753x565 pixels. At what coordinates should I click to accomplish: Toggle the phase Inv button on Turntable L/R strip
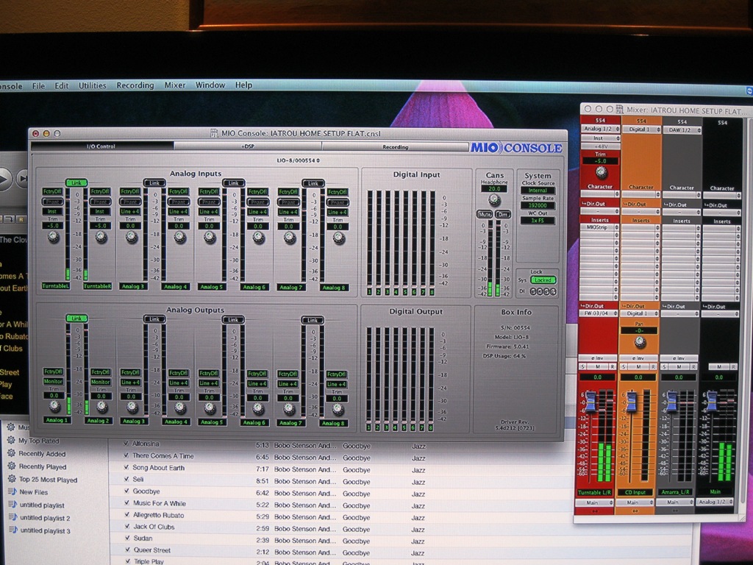597,358
